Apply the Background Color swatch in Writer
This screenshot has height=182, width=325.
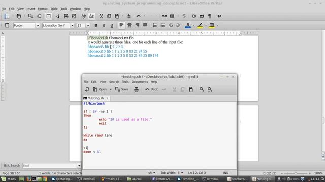point(212,25)
